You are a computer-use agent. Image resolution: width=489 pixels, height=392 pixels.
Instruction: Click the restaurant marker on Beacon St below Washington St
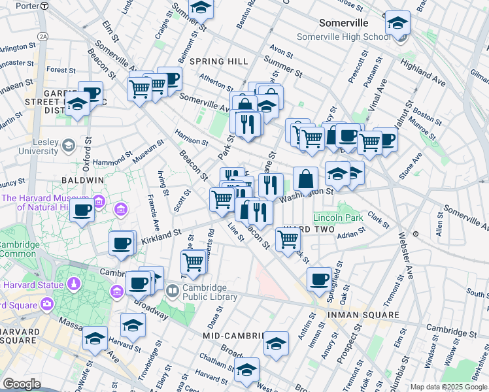coord(261,214)
